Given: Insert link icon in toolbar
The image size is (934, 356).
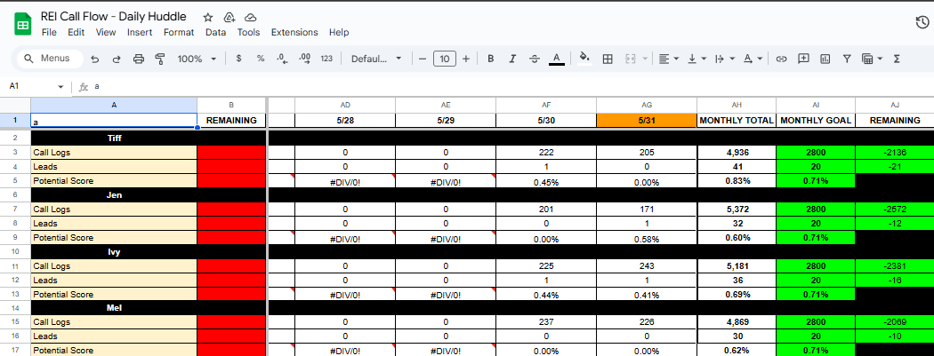Looking at the screenshot, I should (782, 59).
